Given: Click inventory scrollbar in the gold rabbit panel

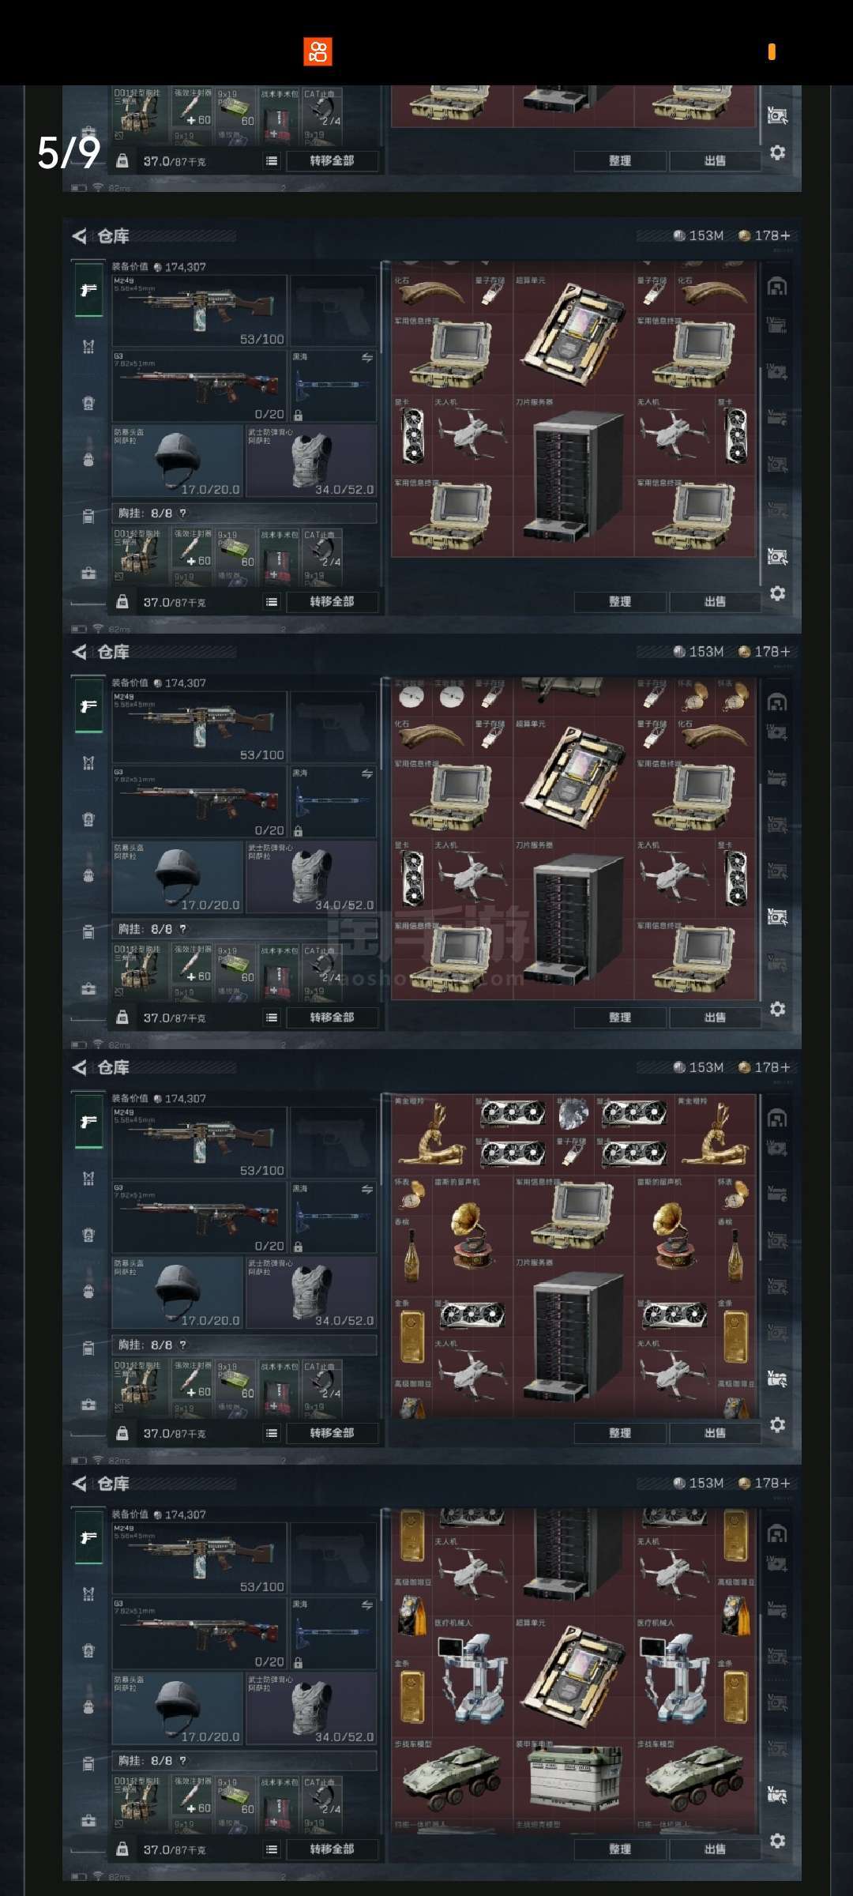Looking at the screenshot, I should tap(760, 1177).
